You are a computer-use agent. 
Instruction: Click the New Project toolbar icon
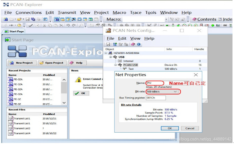tap(6, 19)
